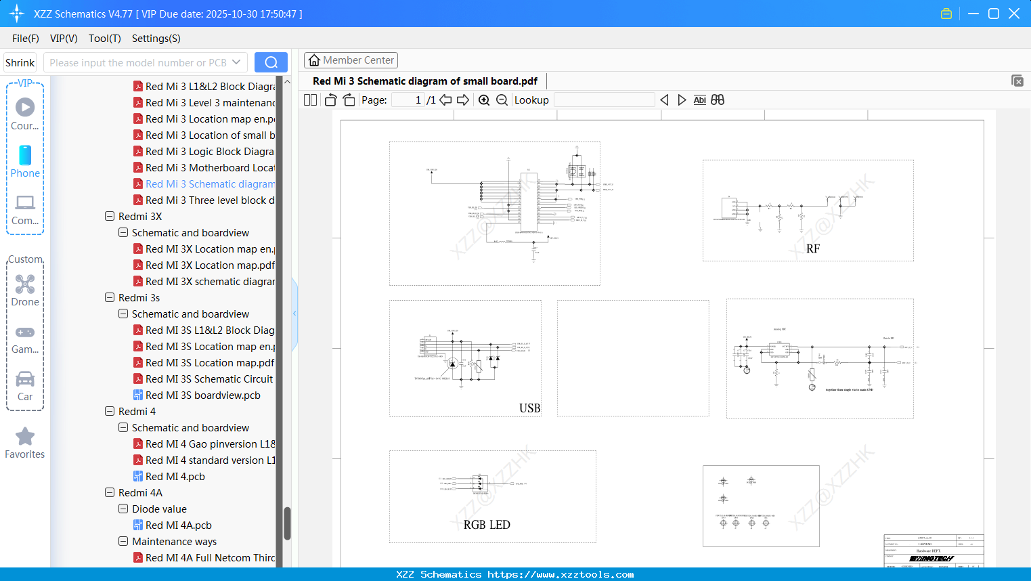This screenshot has width=1031, height=581.
Task: Collapse the Redmi 3X tree node
Action: [x=110, y=217]
